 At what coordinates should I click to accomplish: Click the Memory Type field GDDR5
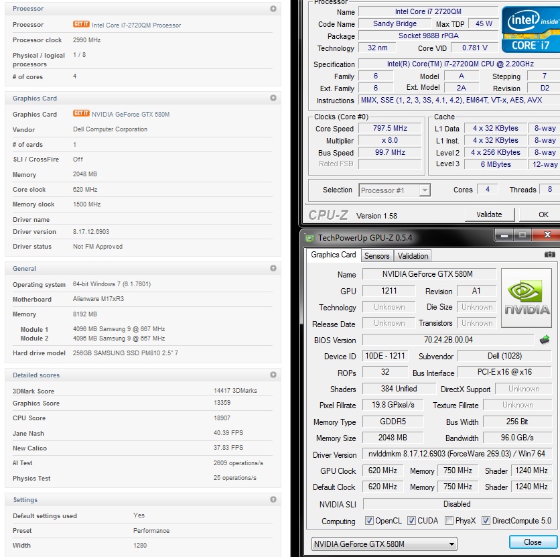393,422
